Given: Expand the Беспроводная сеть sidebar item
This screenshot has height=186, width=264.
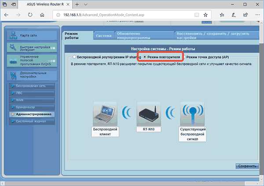Looking at the screenshot, I should coord(32,86).
